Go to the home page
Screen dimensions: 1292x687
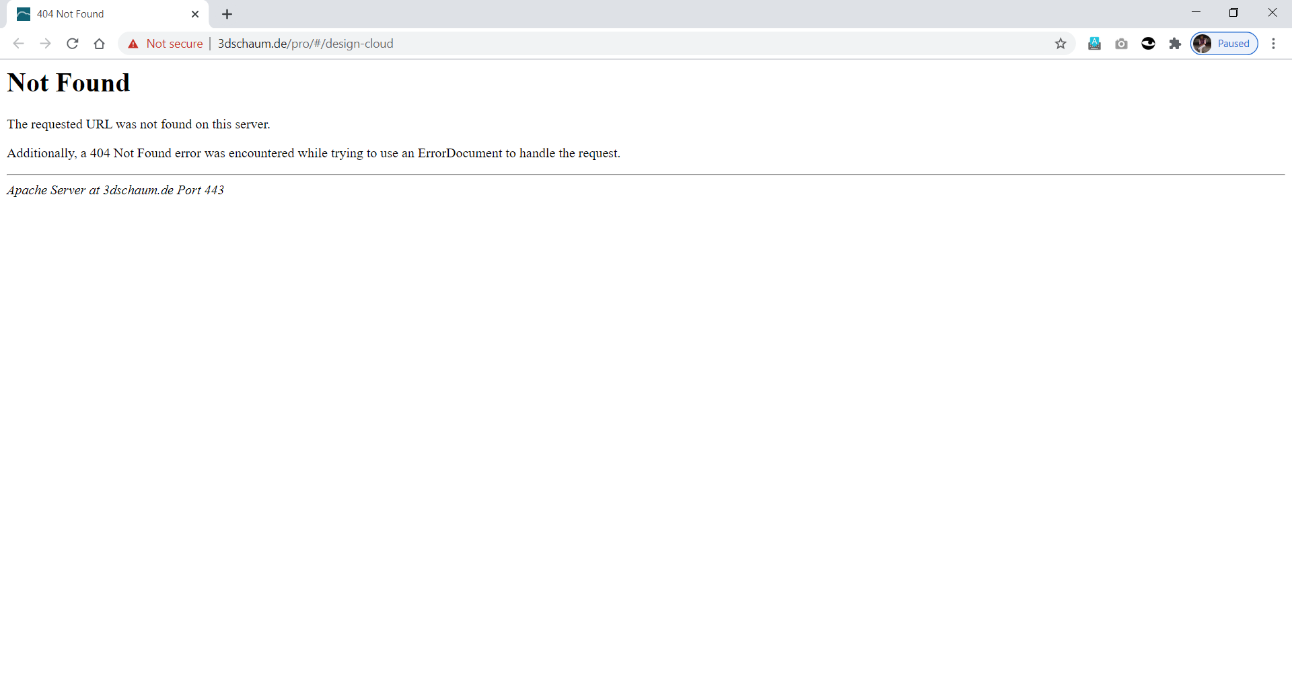coord(100,44)
